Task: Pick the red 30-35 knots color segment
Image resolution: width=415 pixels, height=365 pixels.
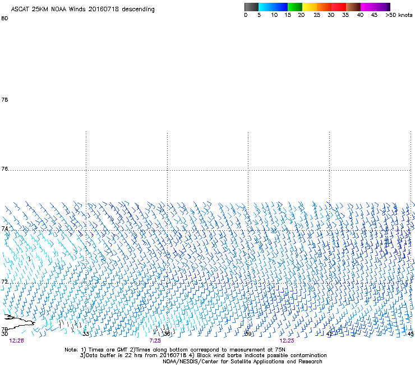Action: click(339, 7)
